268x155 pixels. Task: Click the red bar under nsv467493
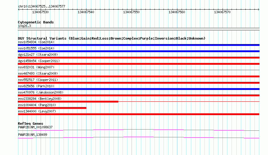pos(139,76)
